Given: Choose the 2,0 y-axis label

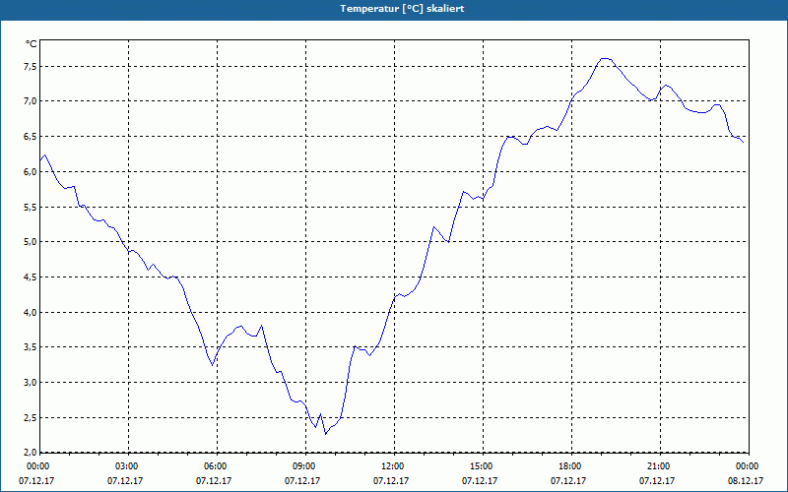Looking at the screenshot, I should point(32,453).
